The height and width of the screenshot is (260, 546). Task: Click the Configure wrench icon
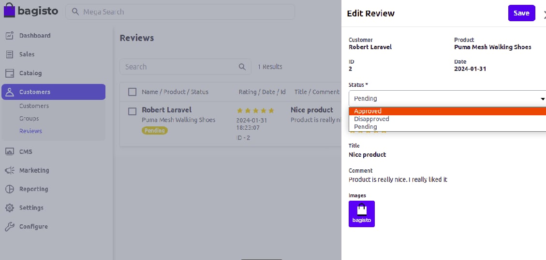[10, 227]
